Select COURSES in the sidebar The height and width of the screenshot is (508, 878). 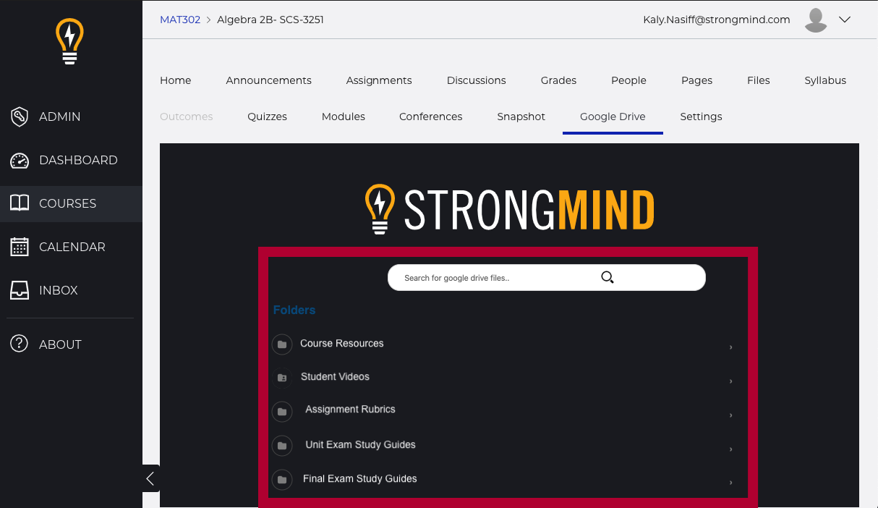click(x=71, y=203)
